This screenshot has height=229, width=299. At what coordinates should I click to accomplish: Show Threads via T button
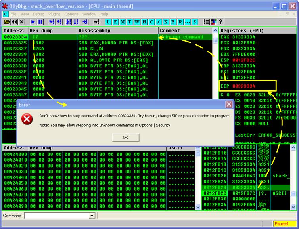(x=130, y=22)
